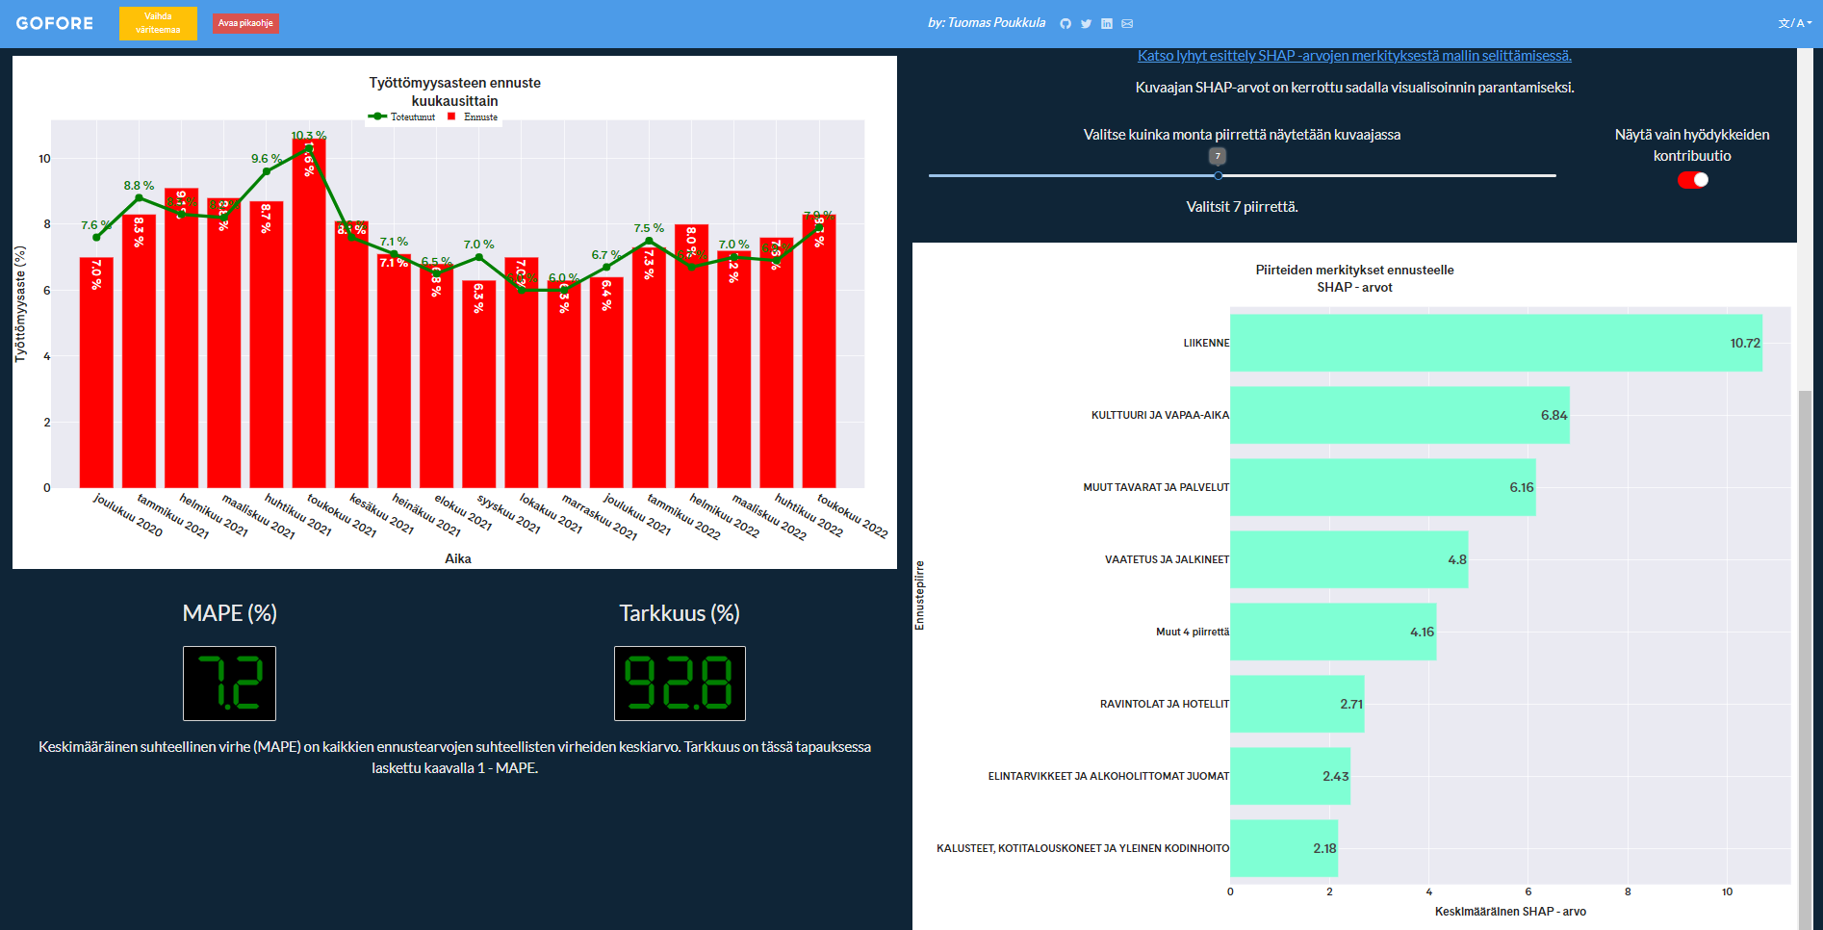The width and height of the screenshot is (1823, 930).
Task: Toggle 'Näytä vain hyödykkeiden kontribuutio' switch
Action: [x=1692, y=180]
